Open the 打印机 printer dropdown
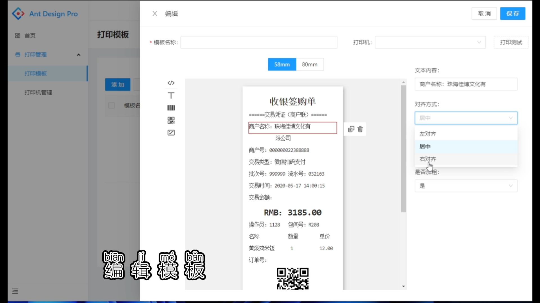The image size is (540, 303). pyautogui.click(x=430, y=42)
